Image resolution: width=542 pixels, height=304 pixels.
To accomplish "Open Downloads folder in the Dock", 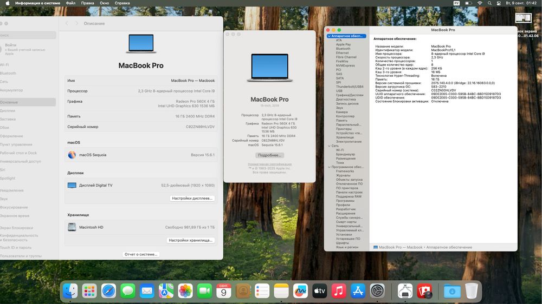I will tap(452, 291).
